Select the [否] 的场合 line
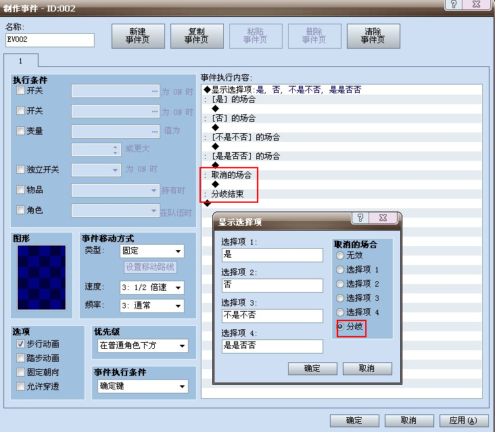Viewport: 495px width, 432px height. (x=341, y=118)
